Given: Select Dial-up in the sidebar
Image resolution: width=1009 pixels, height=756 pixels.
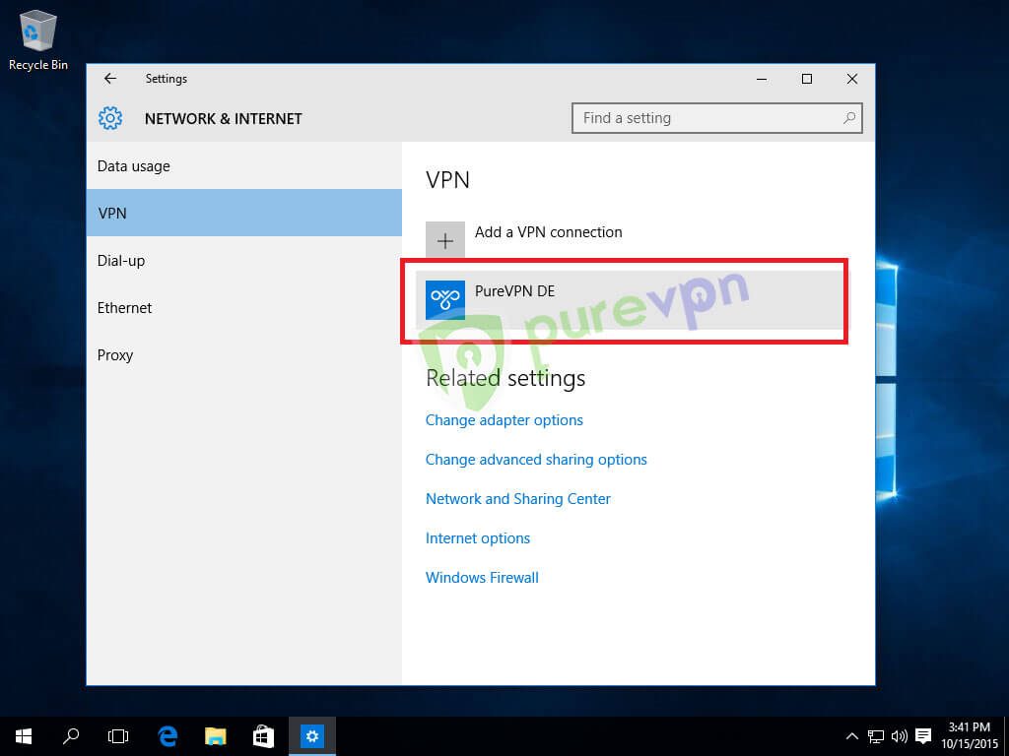Looking at the screenshot, I should coord(244,260).
